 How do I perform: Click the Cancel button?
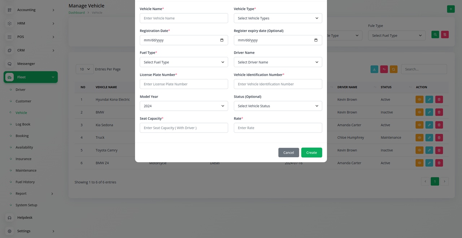tap(288, 153)
